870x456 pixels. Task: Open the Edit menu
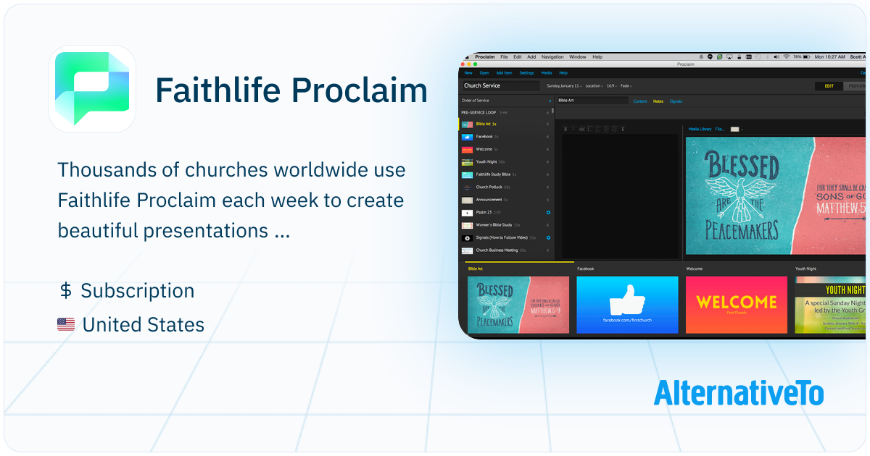(518, 56)
